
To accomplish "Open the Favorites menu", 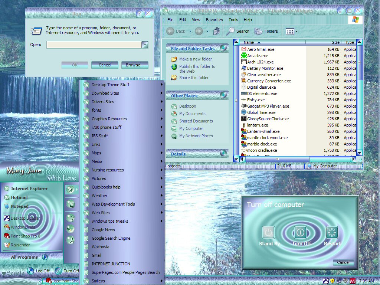I will tap(214, 20).
